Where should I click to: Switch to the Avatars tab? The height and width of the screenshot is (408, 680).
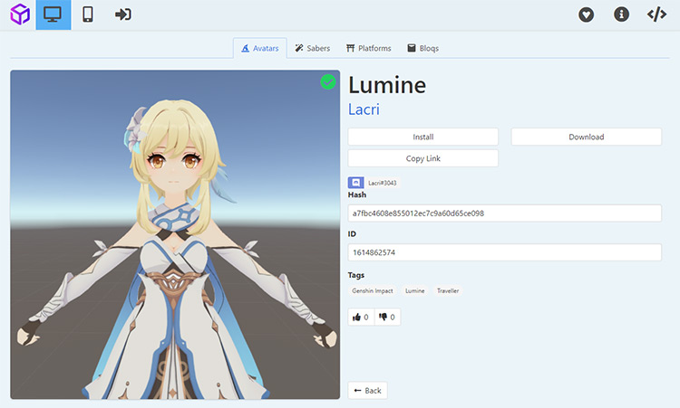coord(260,48)
